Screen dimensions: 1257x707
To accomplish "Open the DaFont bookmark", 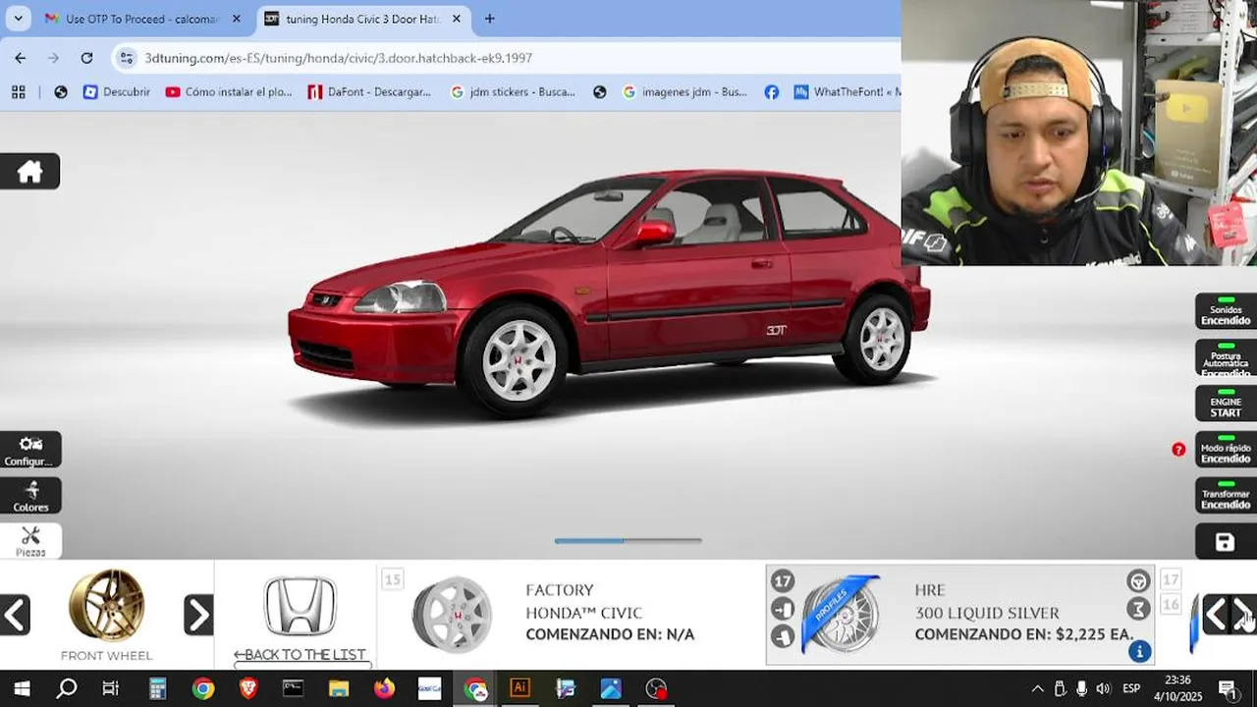I will coord(369,91).
